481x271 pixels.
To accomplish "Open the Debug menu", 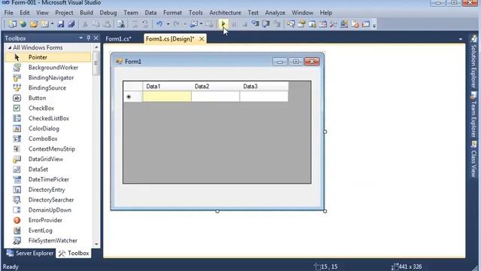I will pos(108,13).
